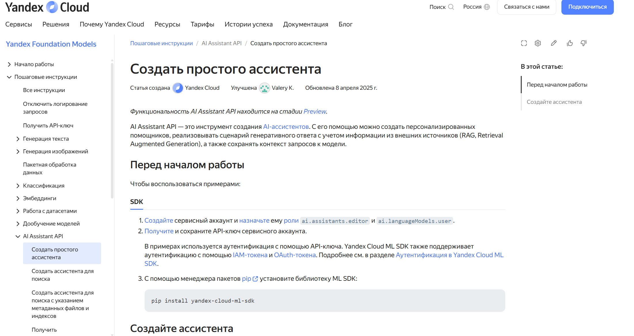This screenshot has width=634, height=336.
Task: Click the Связаться с нами button
Action: 527,7
